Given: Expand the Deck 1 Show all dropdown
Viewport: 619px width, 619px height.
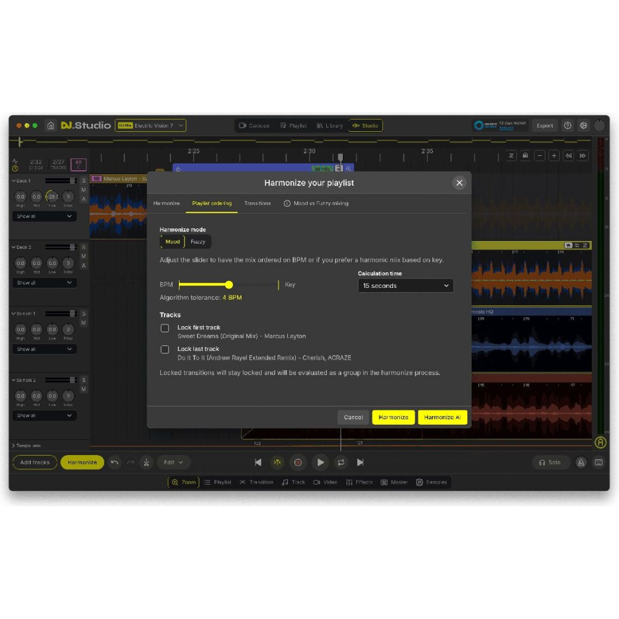Looking at the screenshot, I should [x=45, y=217].
